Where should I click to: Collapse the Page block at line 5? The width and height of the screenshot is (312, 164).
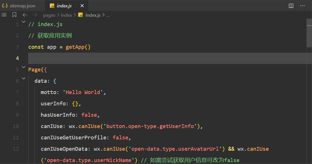24,67
